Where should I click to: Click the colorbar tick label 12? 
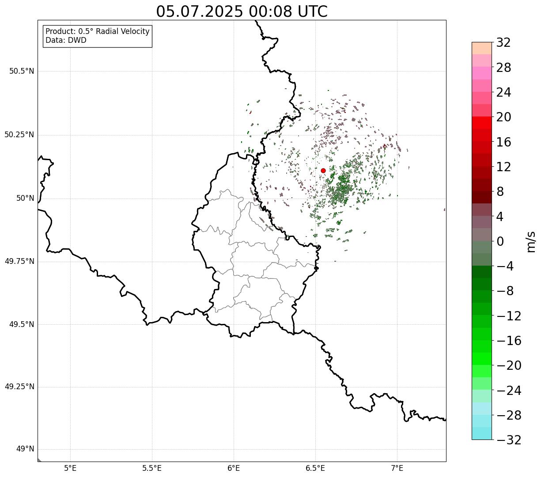coord(503,167)
